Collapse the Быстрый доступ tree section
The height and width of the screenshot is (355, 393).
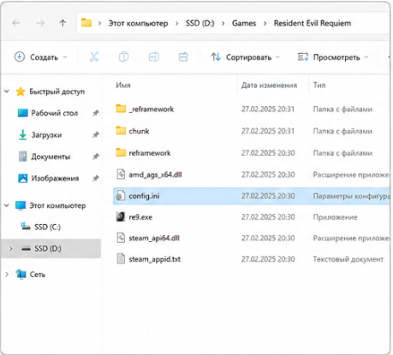point(7,92)
